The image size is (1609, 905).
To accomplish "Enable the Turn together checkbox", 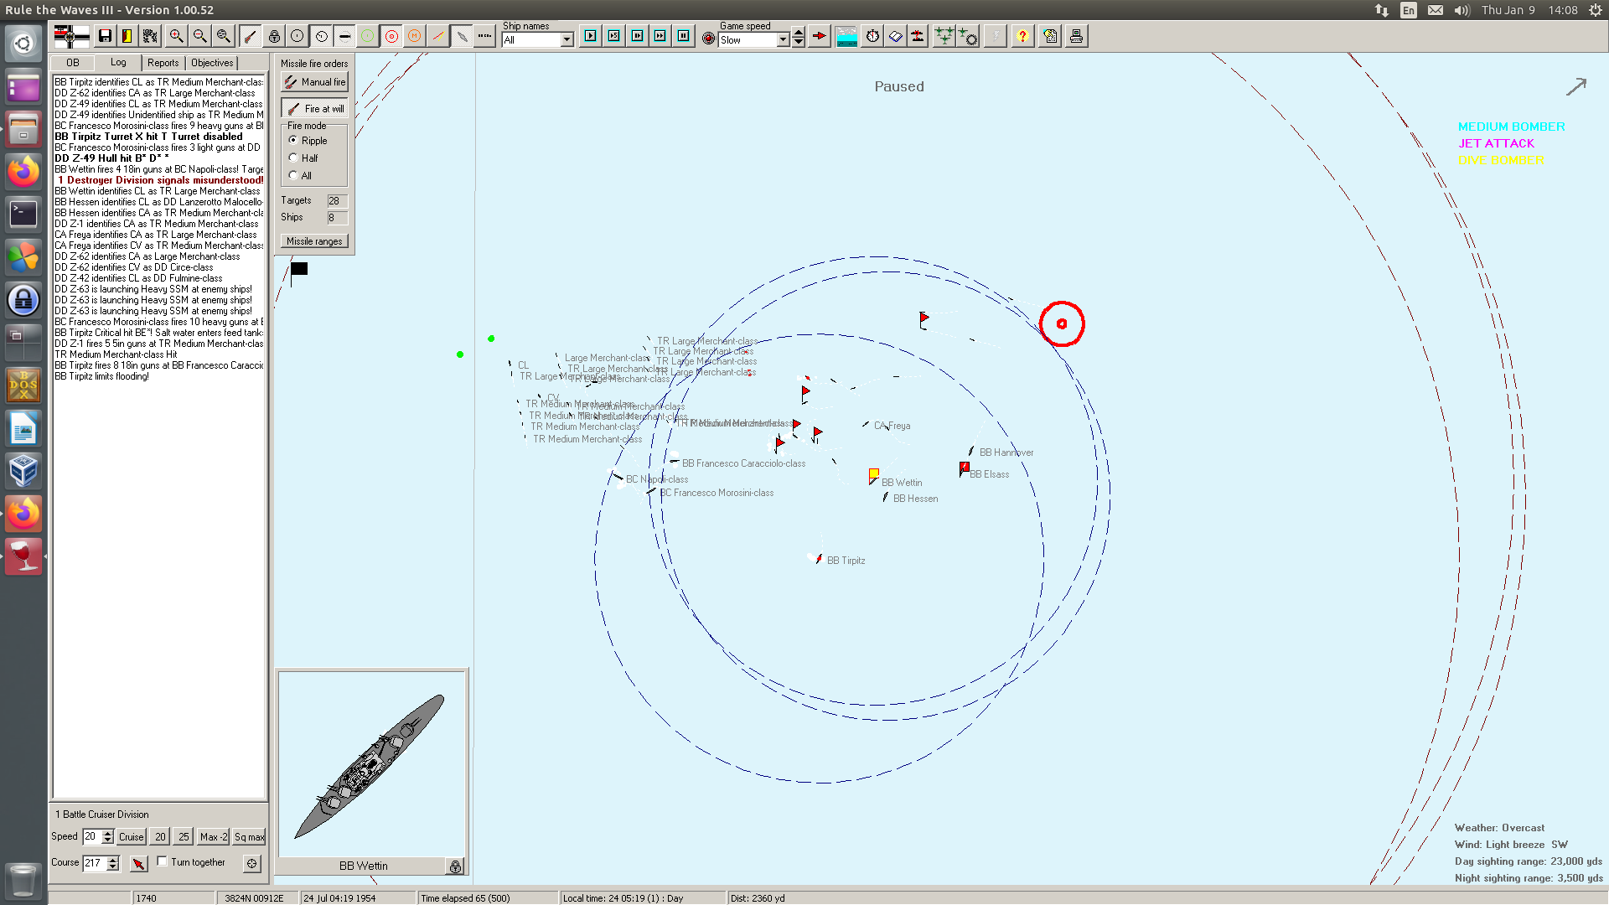I will tap(163, 861).
